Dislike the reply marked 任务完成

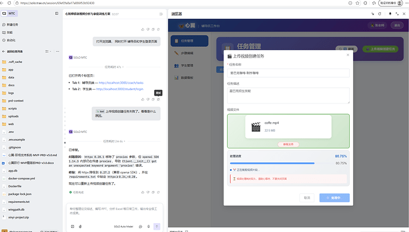(x=148, y=192)
